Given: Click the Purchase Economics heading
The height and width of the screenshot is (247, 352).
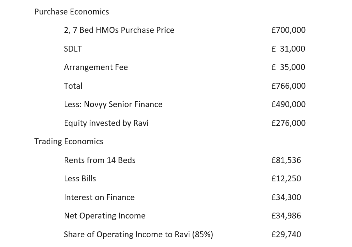Looking at the screenshot, I should pos(72,12).
